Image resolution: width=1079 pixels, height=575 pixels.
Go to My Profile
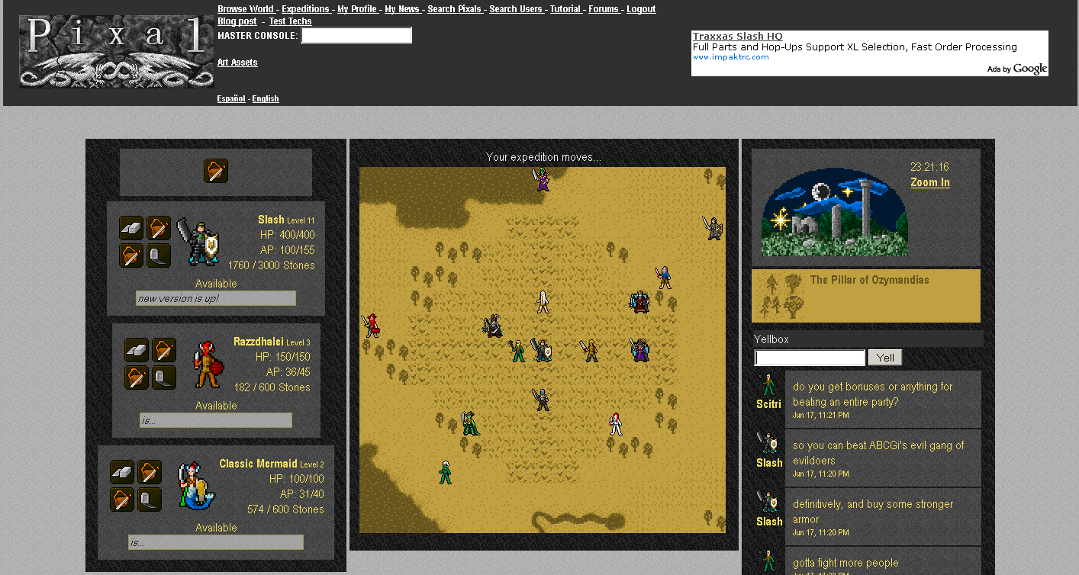coord(357,9)
